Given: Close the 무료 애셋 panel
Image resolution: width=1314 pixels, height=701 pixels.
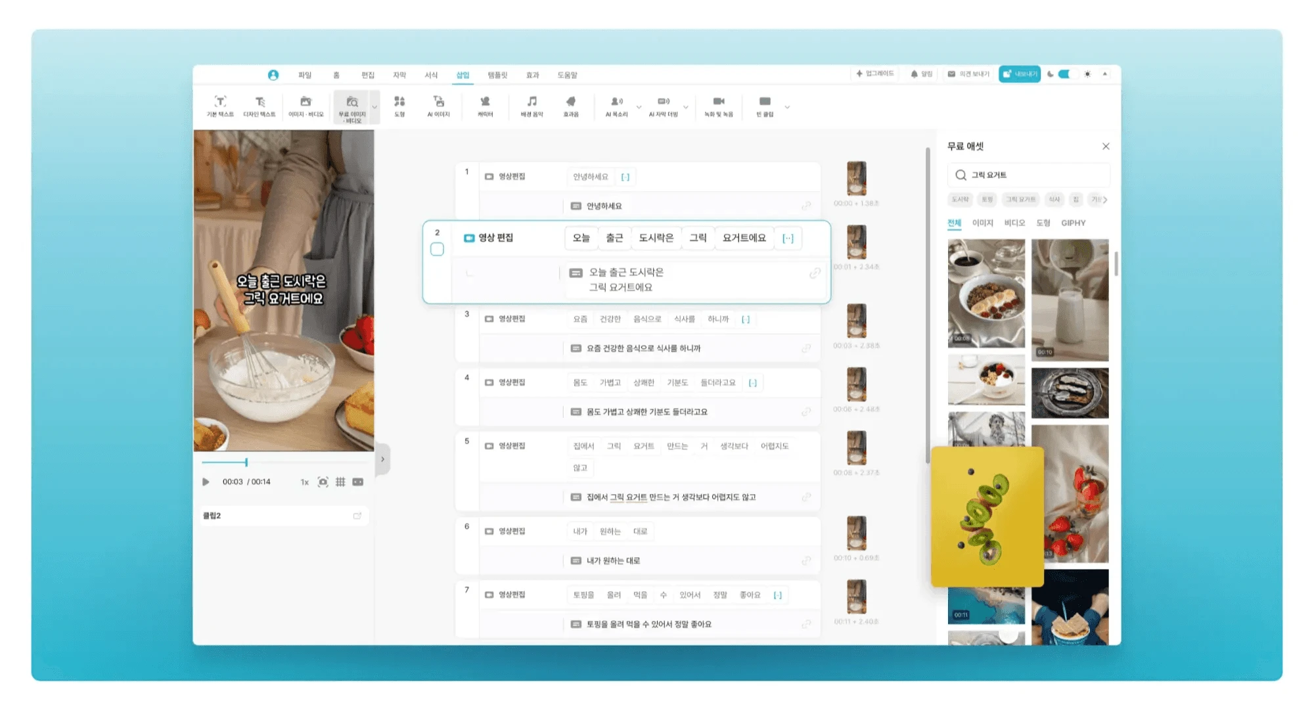Looking at the screenshot, I should pyautogui.click(x=1106, y=147).
